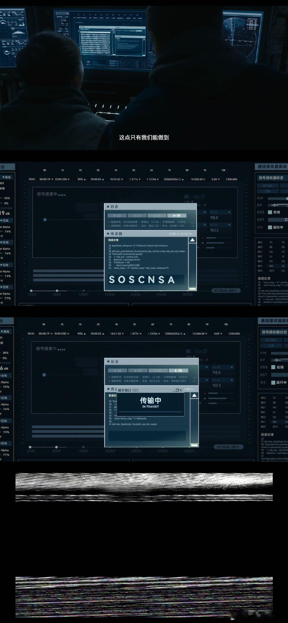Image resolution: width=288 pixels, height=623 pixels.
Task: Toggle the SSS 在线 checkbox on SOSCNSA screen
Action: click(270, 212)
